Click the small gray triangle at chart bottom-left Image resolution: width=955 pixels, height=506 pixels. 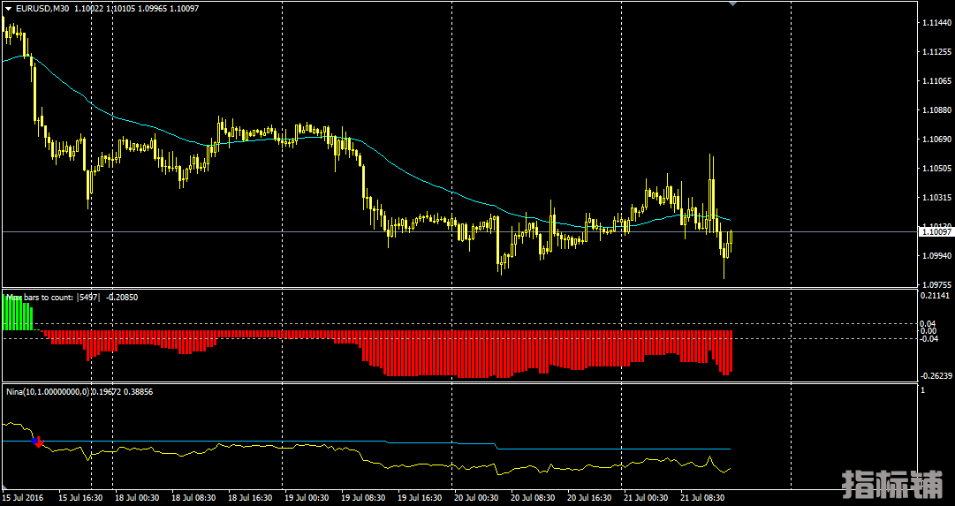[x=6, y=487]
